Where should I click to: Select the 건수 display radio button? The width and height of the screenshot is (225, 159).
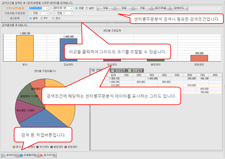coord(53,18)
